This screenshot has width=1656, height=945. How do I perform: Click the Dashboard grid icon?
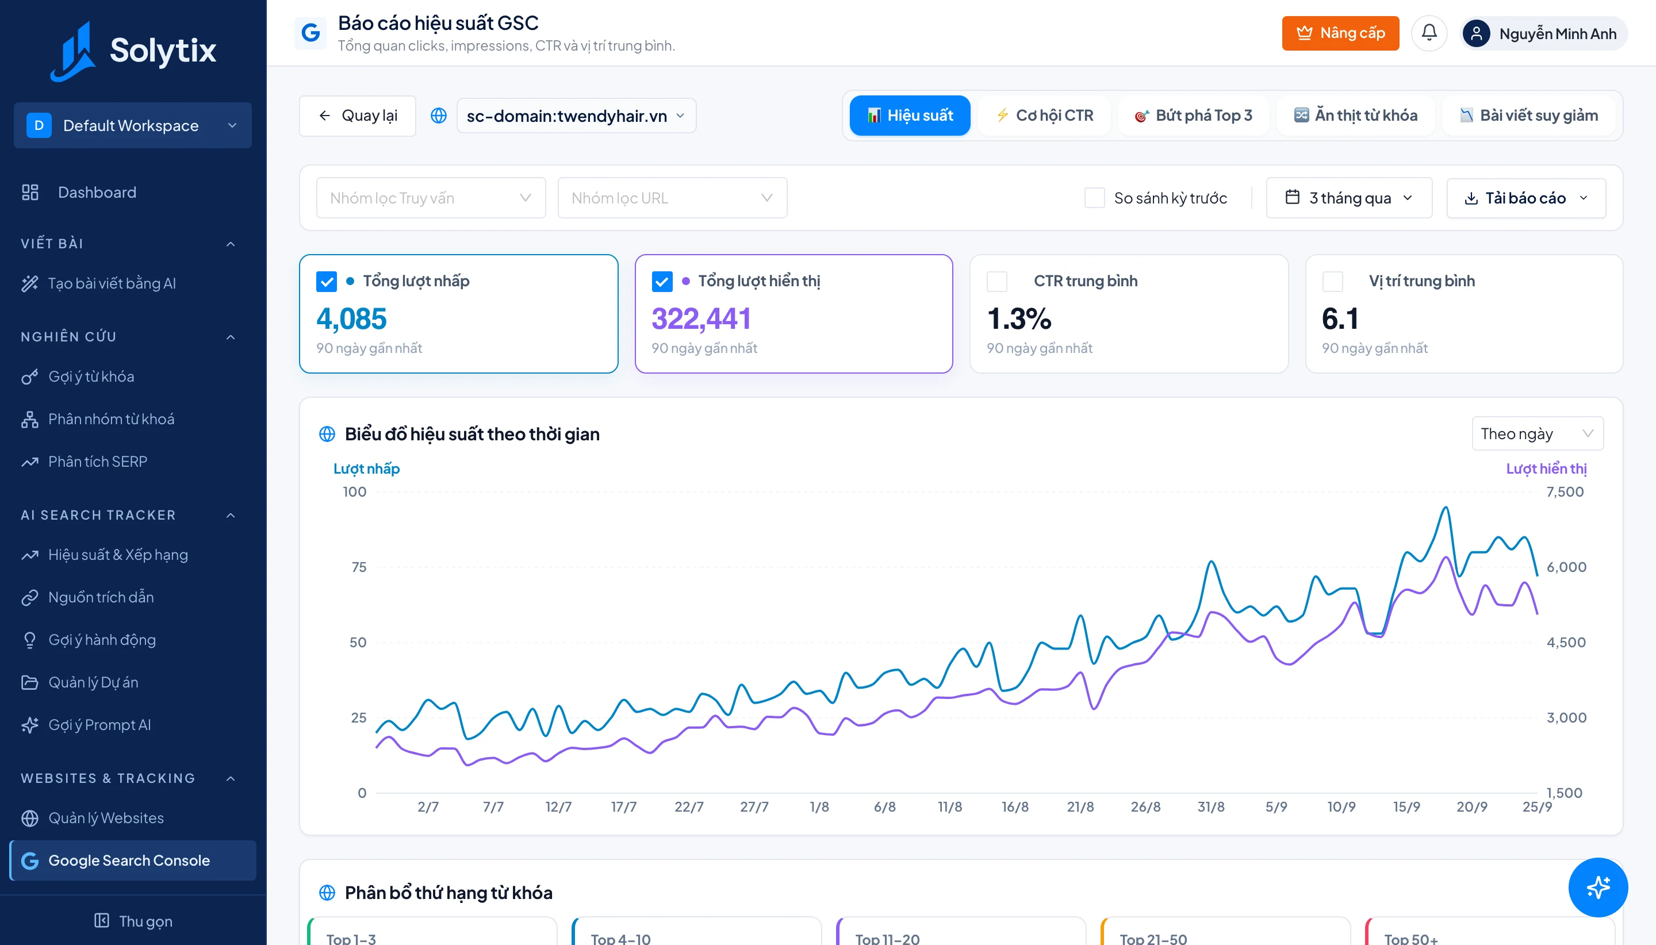pos(30,192)
